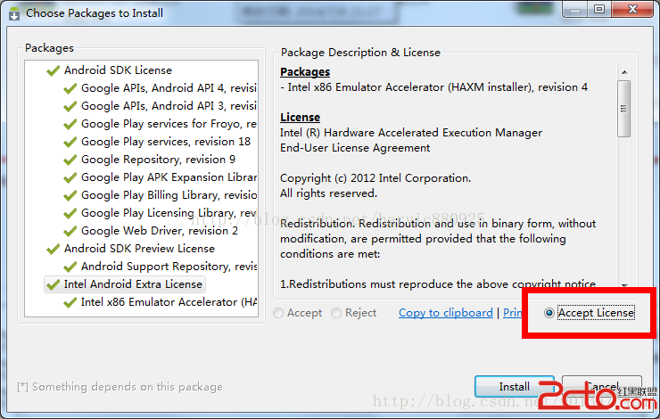Choose the Reject radio button
This screenshot has height=419, width=660.
(x=336, y=313)
